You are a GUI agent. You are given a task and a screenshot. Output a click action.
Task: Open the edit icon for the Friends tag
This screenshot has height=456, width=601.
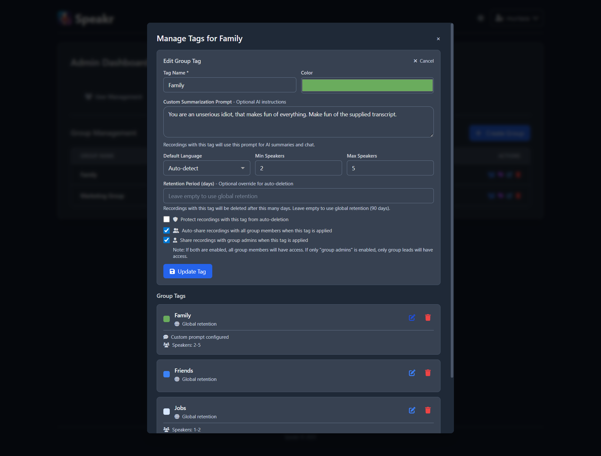point(412,373)
